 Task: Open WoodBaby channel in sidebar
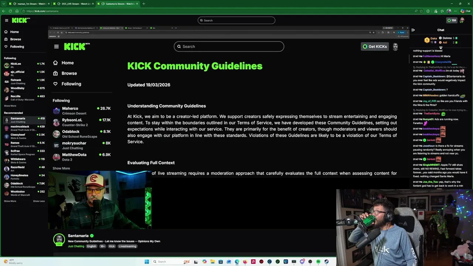[x=24, y=89]
